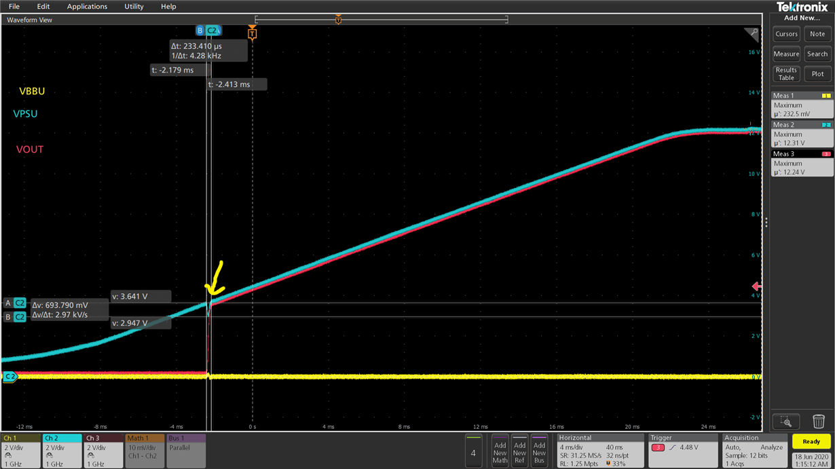Click the channel 4 button
835x469 pixels.
tap(473, 451)
